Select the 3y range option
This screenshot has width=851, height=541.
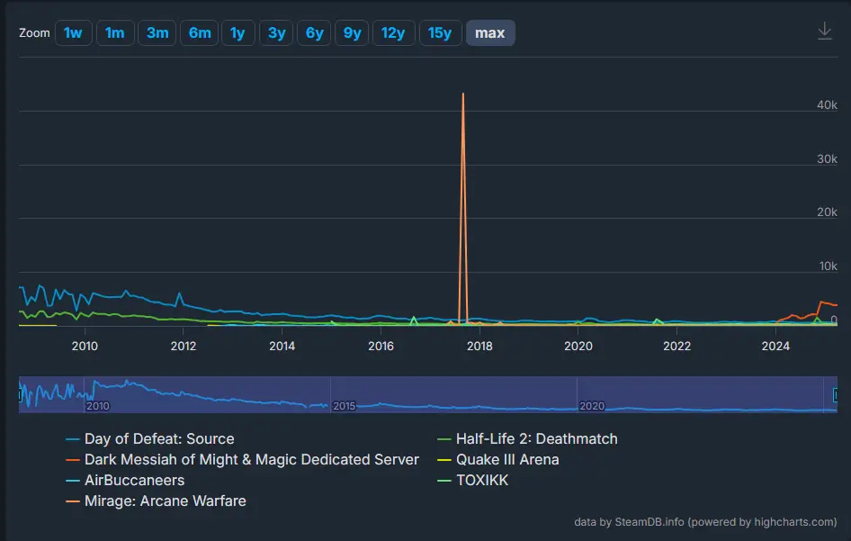tap(275, 32)
